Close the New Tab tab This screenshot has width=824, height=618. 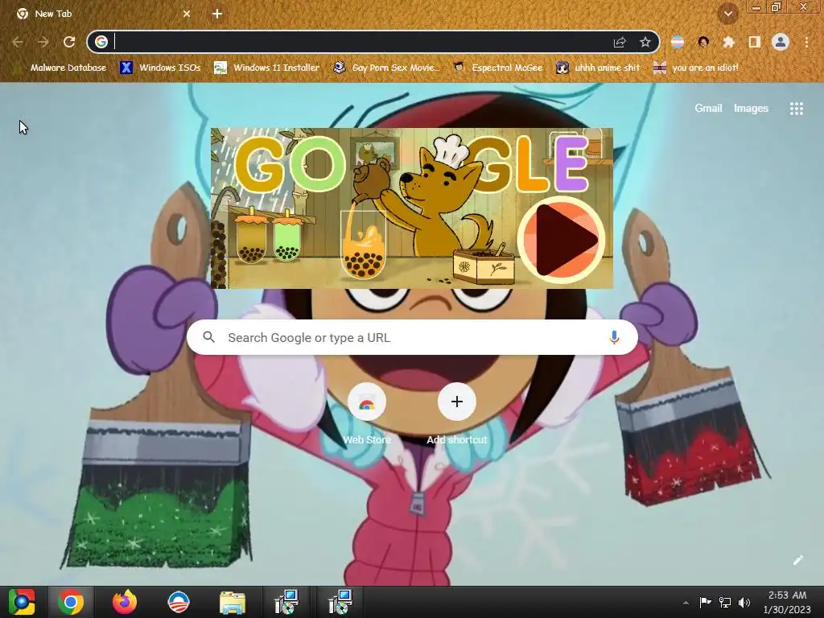tap(187, 14)
